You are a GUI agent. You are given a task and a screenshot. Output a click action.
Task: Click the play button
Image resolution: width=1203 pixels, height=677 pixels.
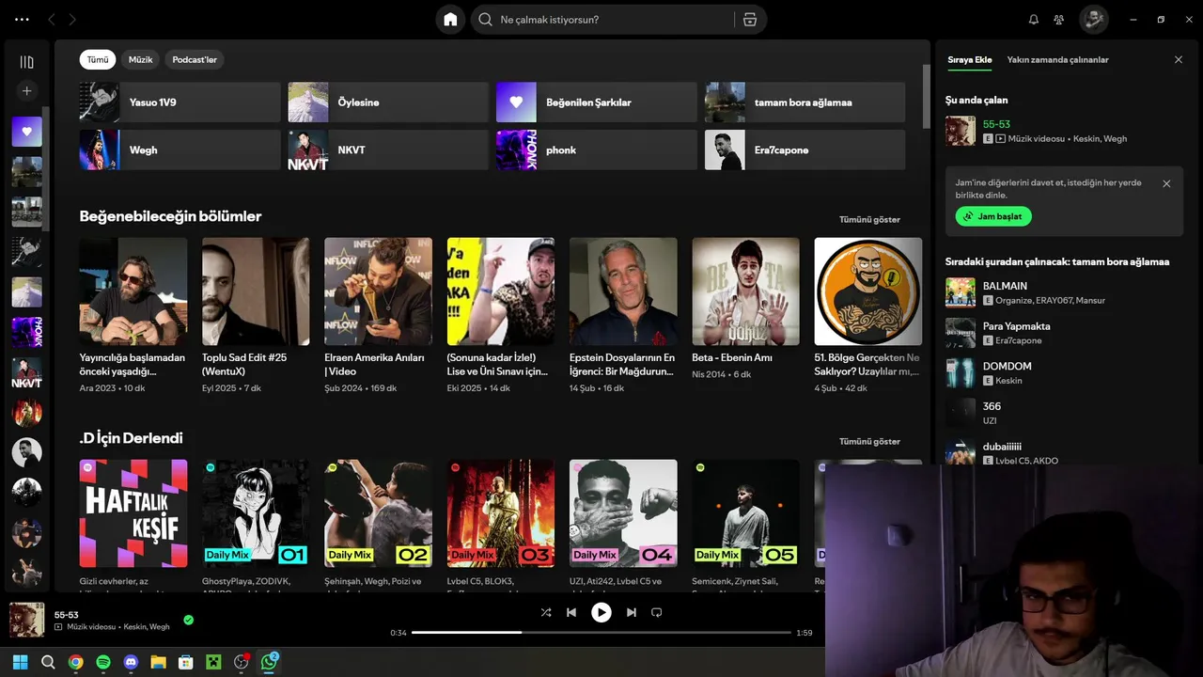[x=601, y=612]
